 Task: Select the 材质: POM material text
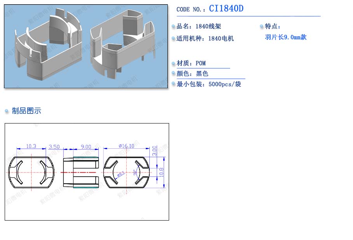coord(191,63)
